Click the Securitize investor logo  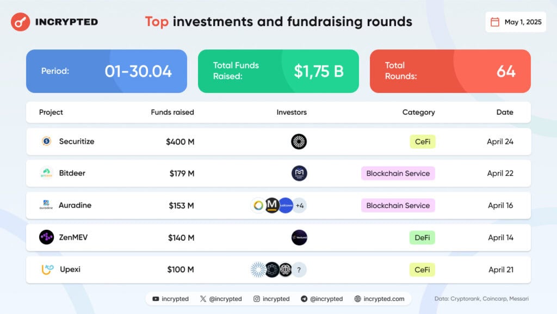299,142
